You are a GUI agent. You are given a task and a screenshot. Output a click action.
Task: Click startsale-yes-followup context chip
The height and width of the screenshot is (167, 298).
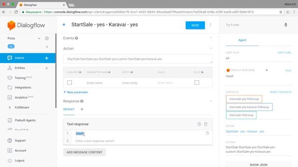tap(244, 99)
